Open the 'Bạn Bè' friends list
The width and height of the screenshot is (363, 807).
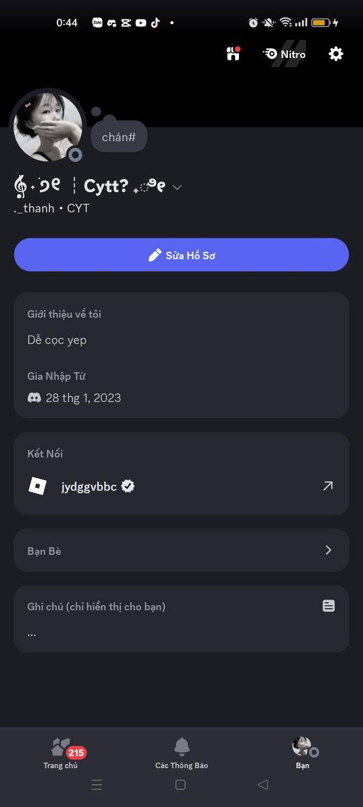[181, 550]
